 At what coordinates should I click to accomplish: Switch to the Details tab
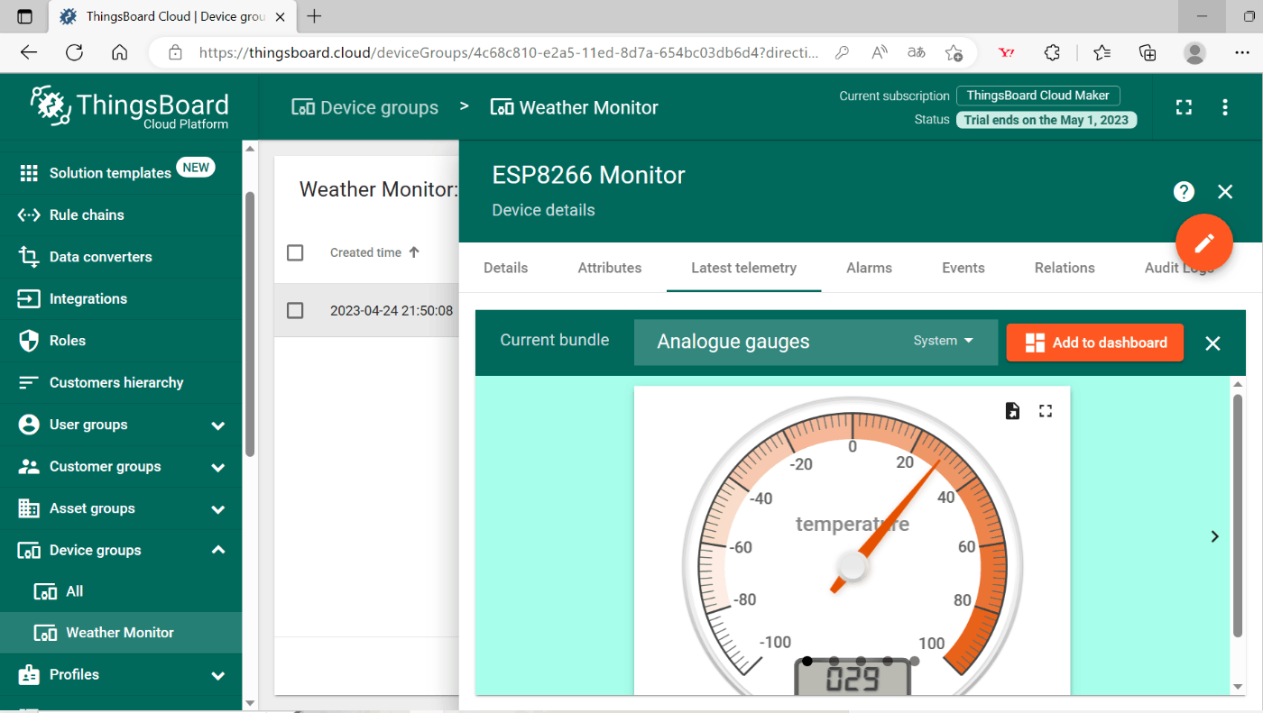505,268
